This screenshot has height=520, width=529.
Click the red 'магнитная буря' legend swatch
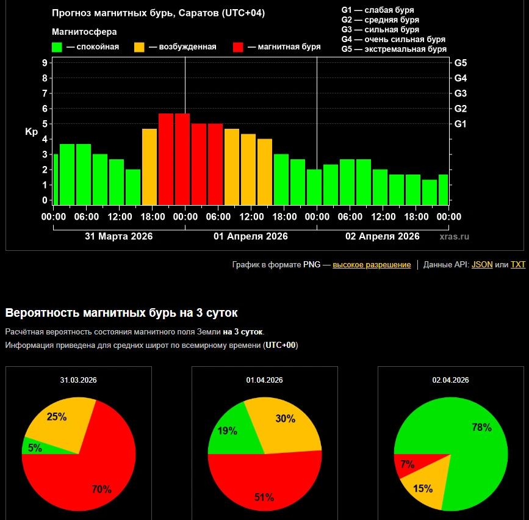(239, 47)
